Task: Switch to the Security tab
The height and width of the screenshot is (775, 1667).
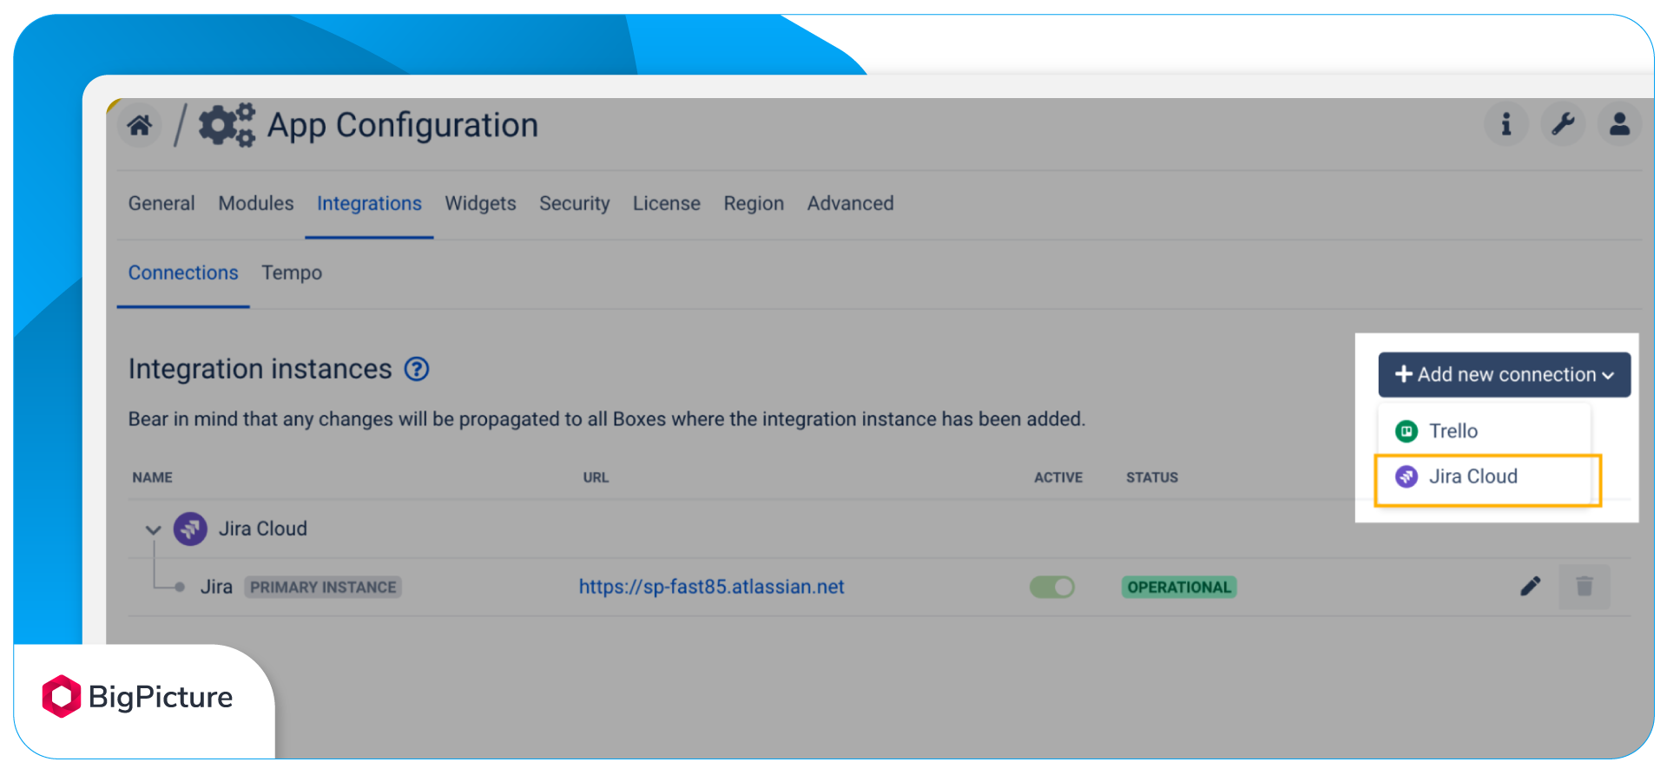Action: 574,203
